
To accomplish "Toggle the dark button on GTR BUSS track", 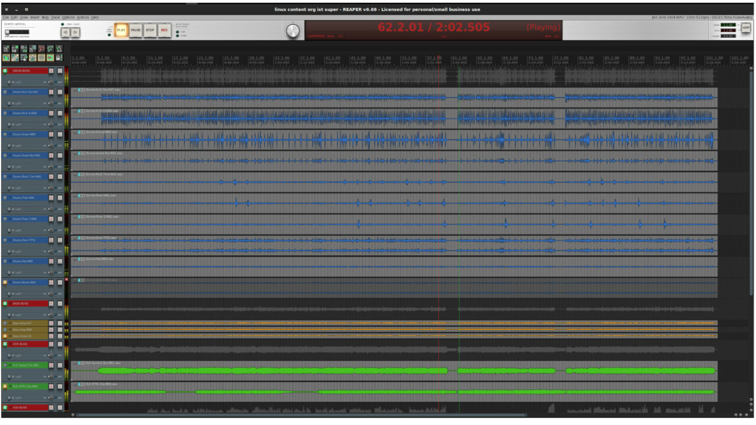I will (60, 344).
